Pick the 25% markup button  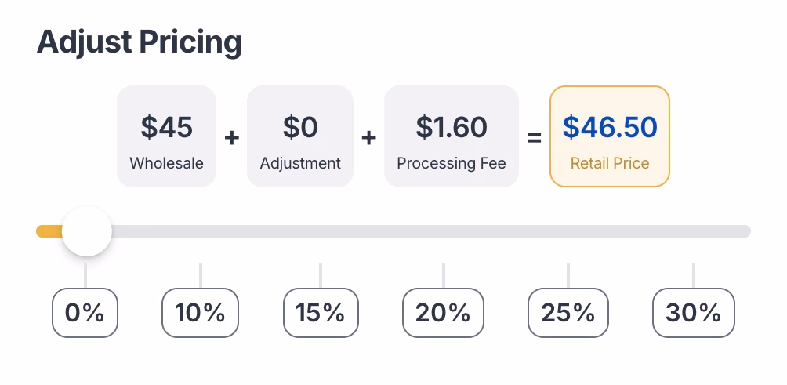[568, 313]
